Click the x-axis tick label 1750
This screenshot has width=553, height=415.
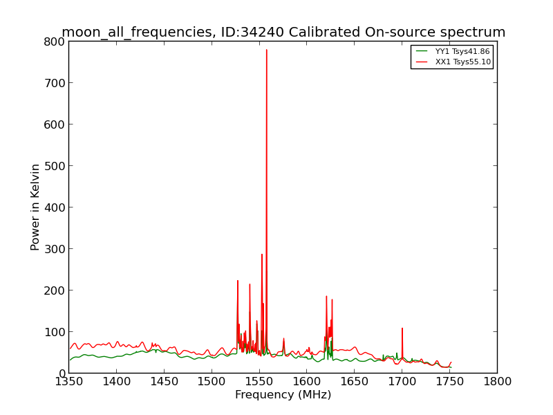pyautogui.click(x=450, y=382)
